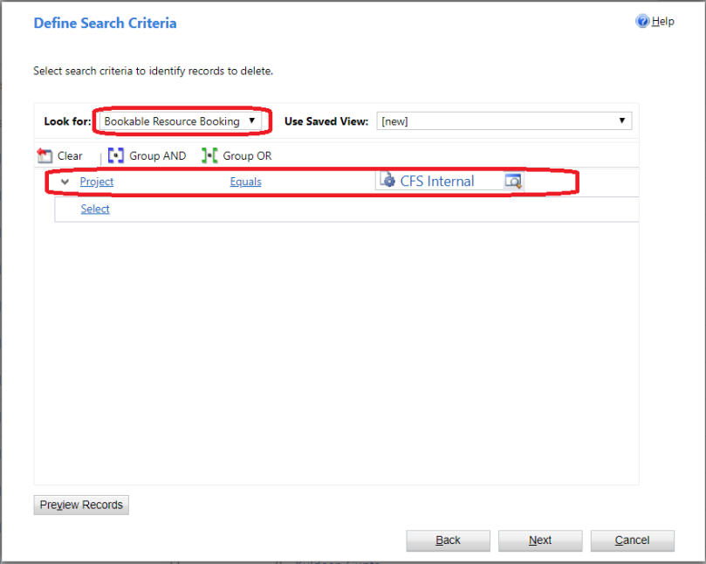Expand the Project row chevron menu
Image resolution: width=706 pixels, height=564 pixels.
pos(65,182)
